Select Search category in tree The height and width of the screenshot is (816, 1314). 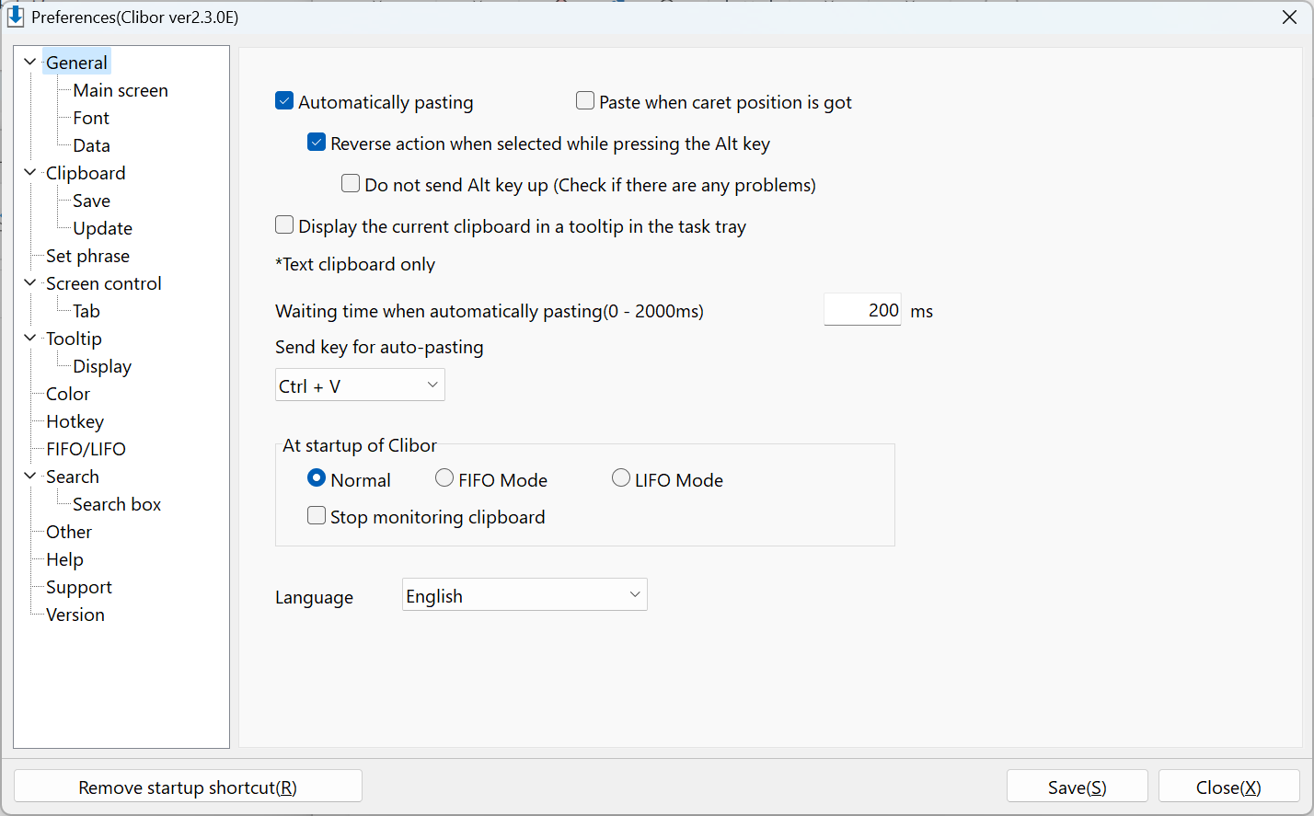73,477
